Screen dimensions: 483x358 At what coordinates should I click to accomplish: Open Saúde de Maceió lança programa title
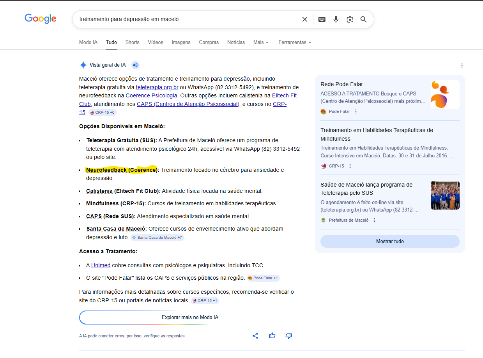[366, 189]
